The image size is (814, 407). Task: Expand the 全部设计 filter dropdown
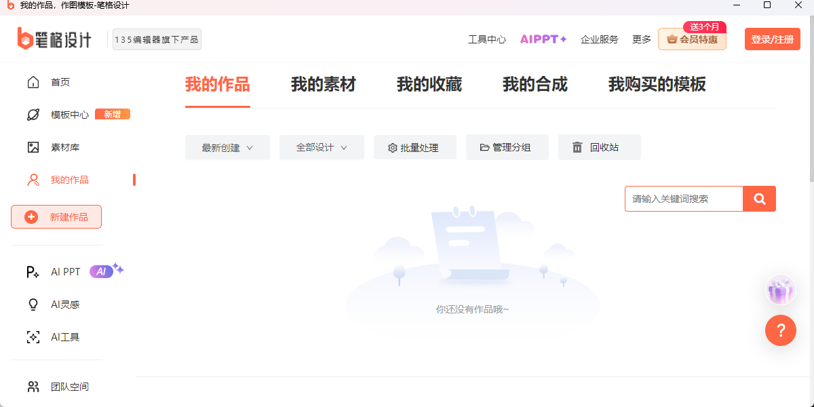[x=322, y=147]
